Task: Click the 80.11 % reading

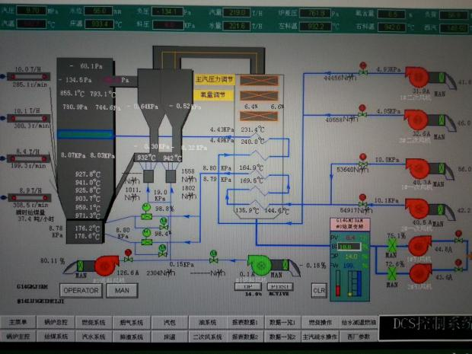Action: coord(53,260)
